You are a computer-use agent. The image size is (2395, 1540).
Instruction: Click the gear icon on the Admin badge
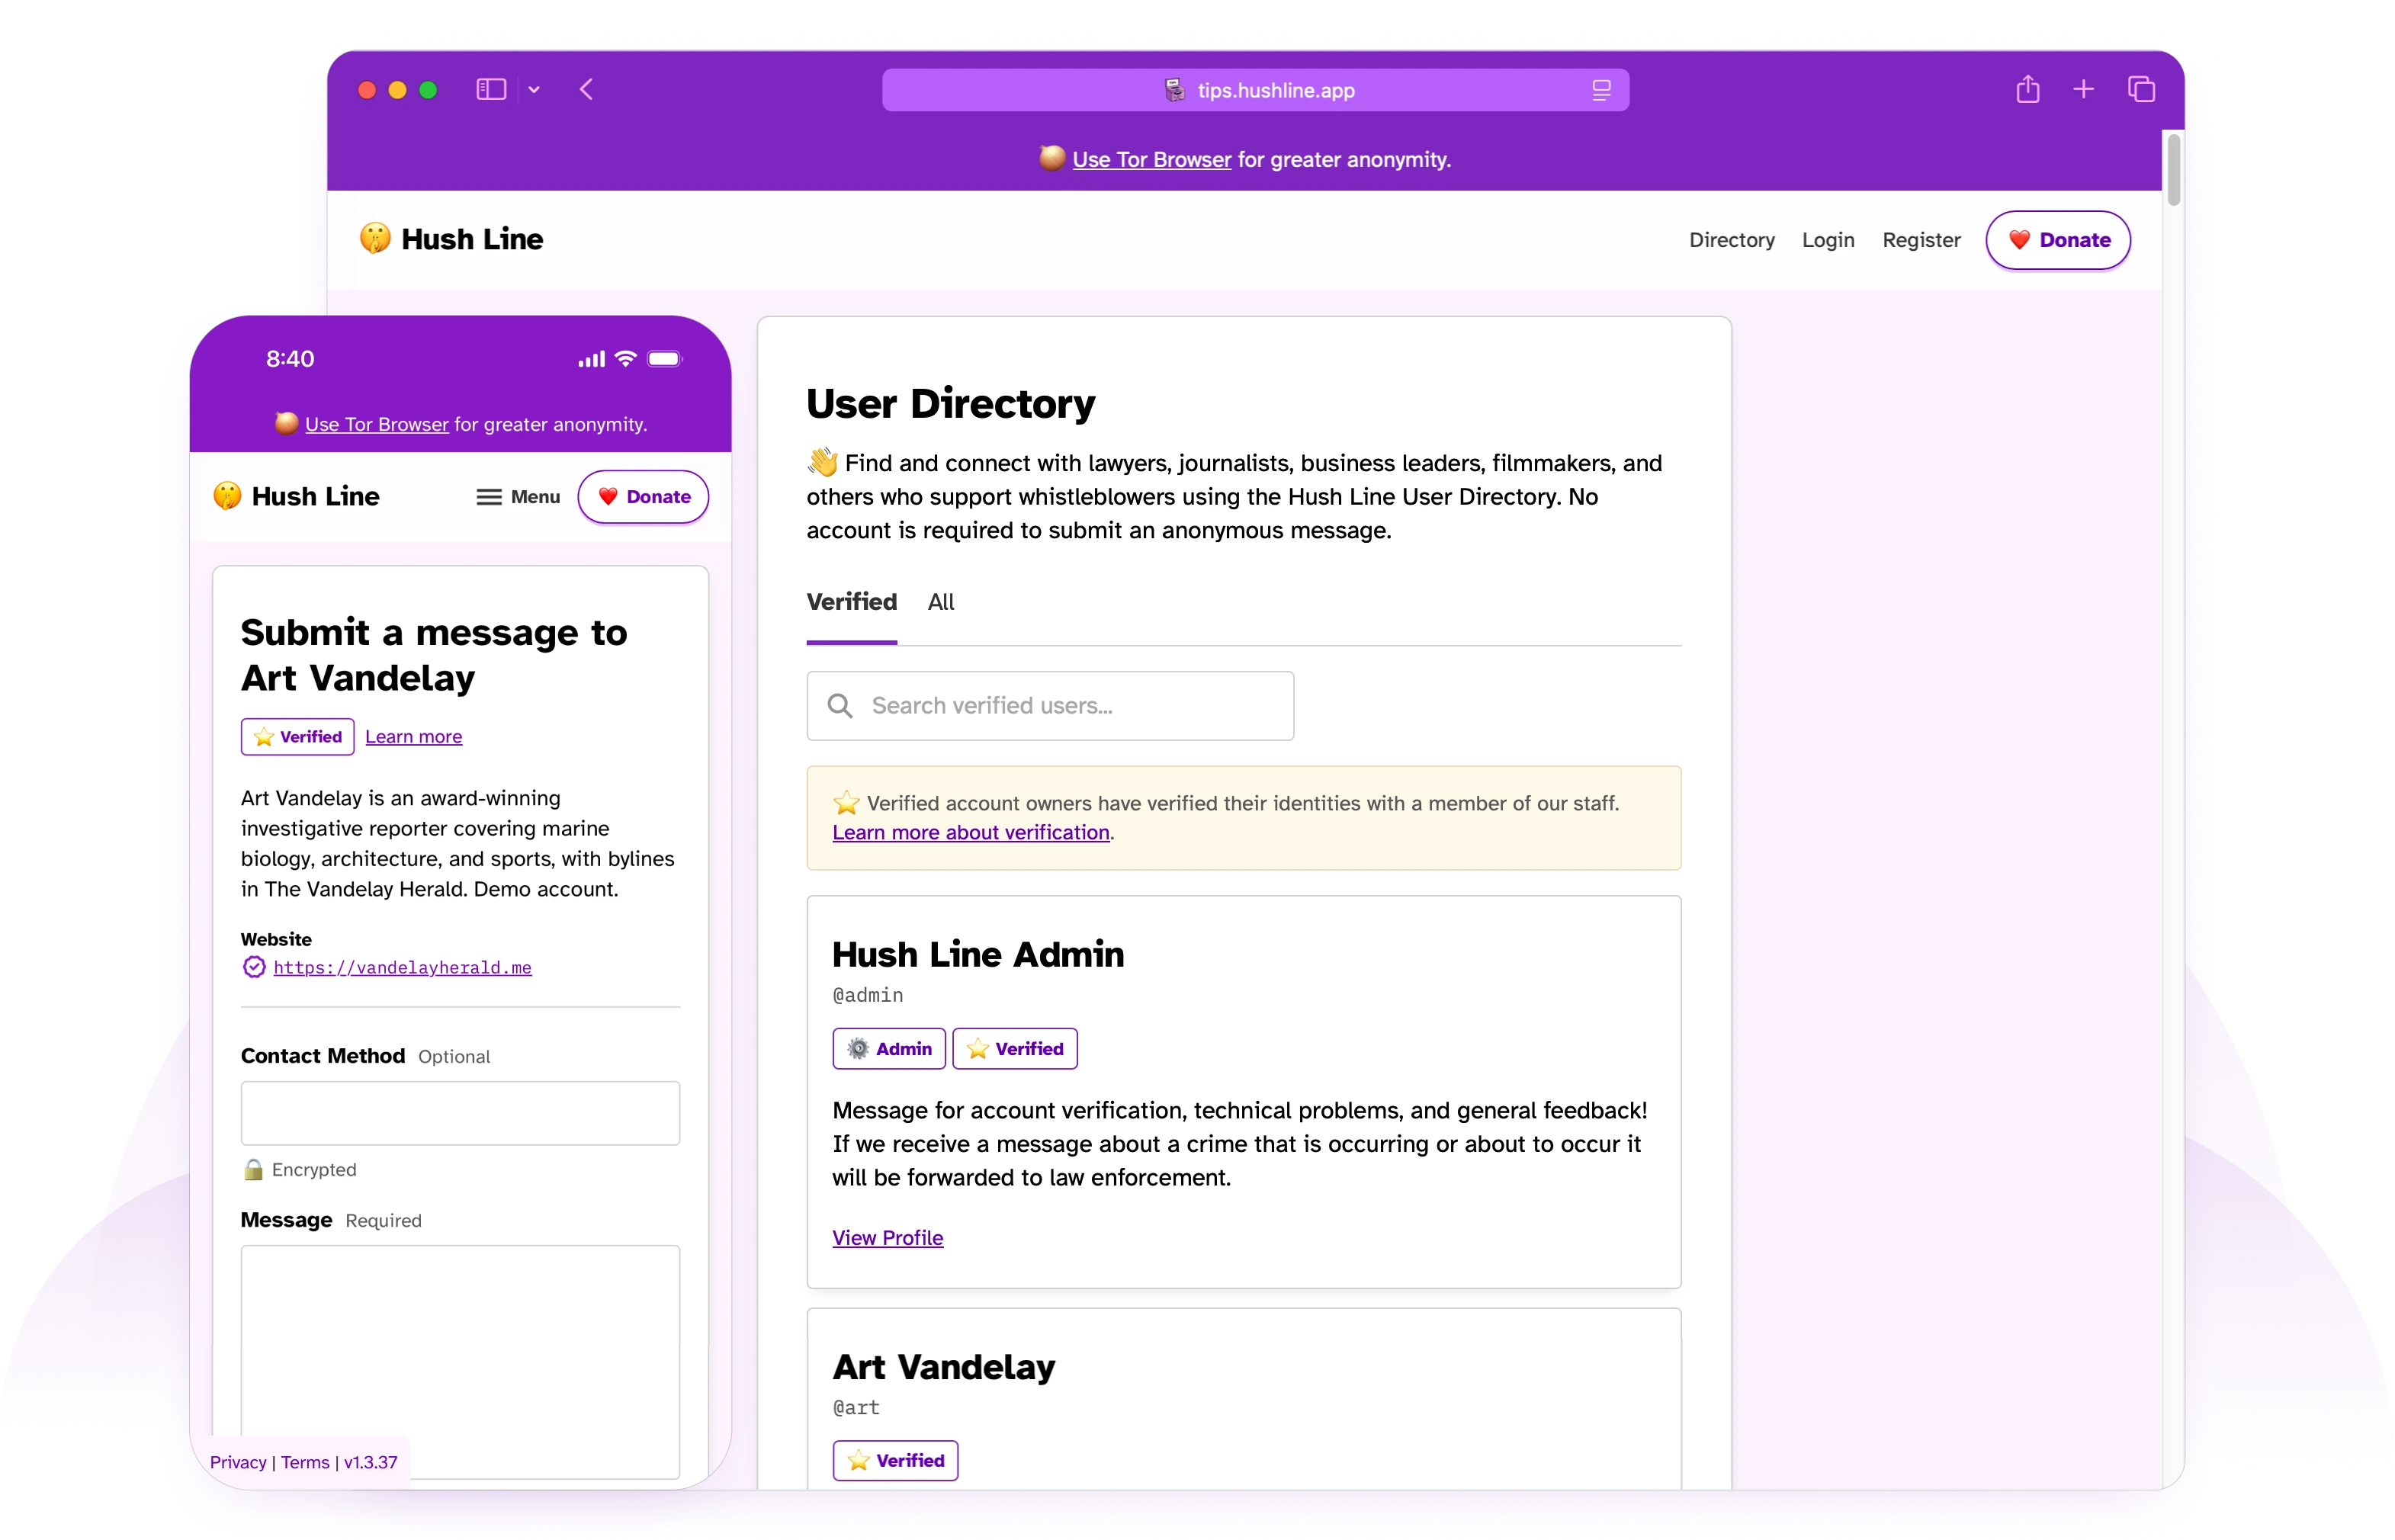click(857, 1049)
